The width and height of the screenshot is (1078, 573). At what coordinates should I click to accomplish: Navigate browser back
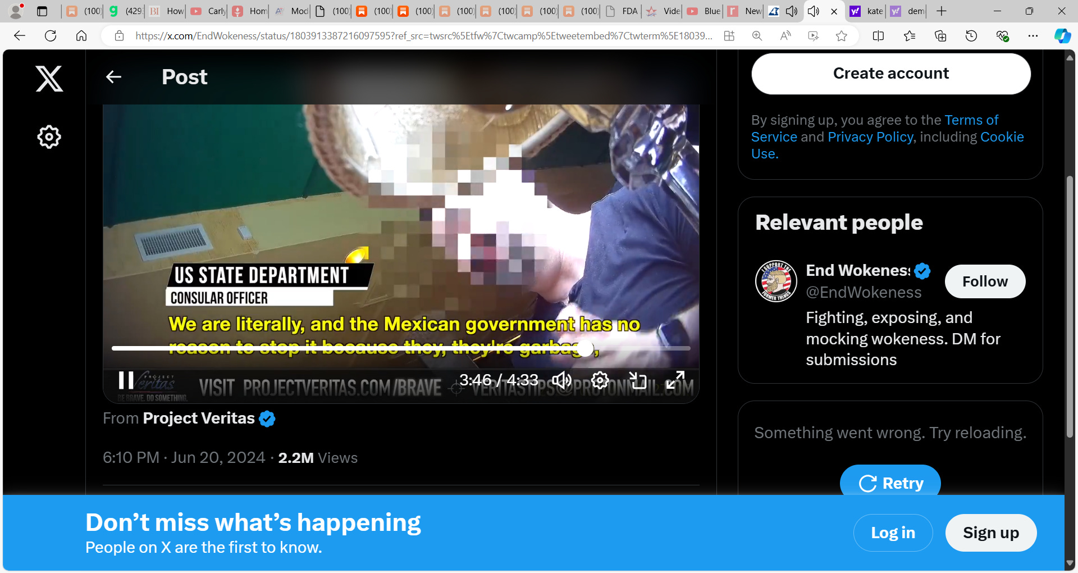20,36
